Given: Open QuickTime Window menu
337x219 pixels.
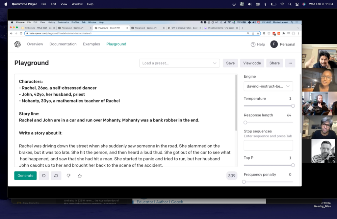Looking at the screenshot, I should coord(77,4).
